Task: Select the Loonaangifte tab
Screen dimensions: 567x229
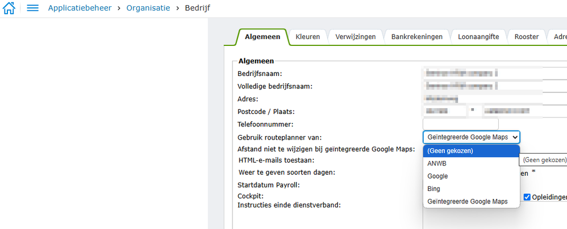Action: tap(478, 37)
